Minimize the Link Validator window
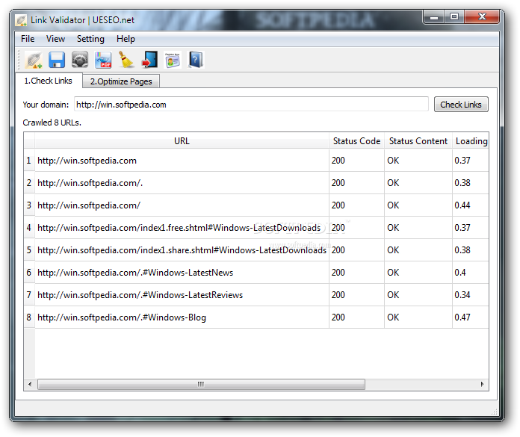 (x=434, y=17)
